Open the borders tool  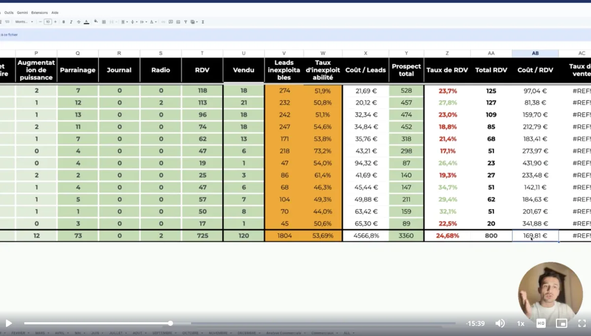104,22
